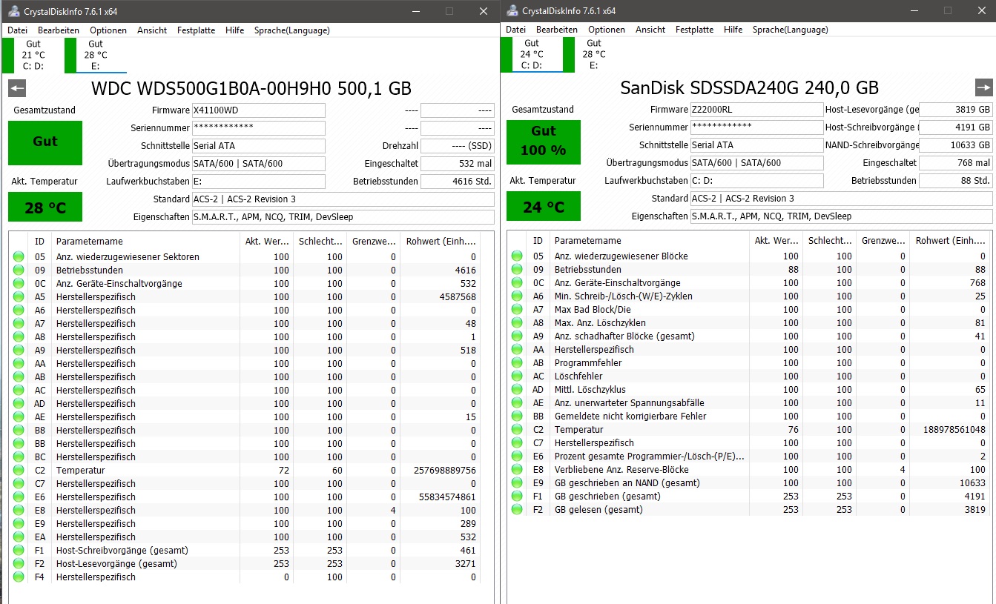Click status icon of Max. Anz. Löschzyklen row
This screenshot has width=996, height=604.
tap(517, 323)
